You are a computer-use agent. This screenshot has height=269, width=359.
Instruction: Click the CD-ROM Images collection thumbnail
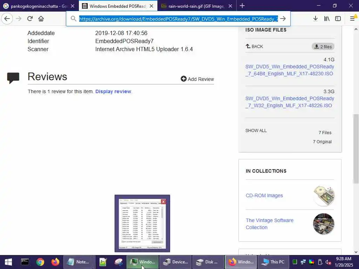click(324, 196)
